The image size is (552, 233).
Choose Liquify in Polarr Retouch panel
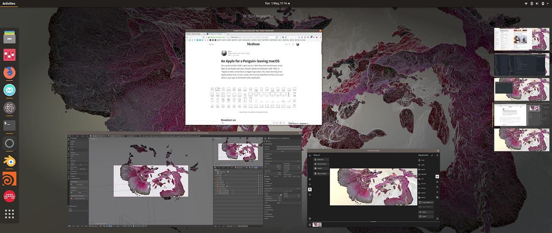(321, 168)
